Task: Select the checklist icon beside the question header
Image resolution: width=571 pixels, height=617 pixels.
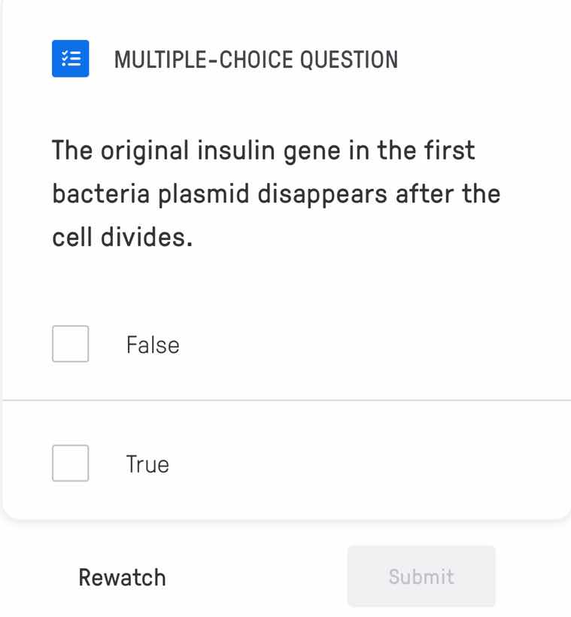Action: (x=71, y=59)
